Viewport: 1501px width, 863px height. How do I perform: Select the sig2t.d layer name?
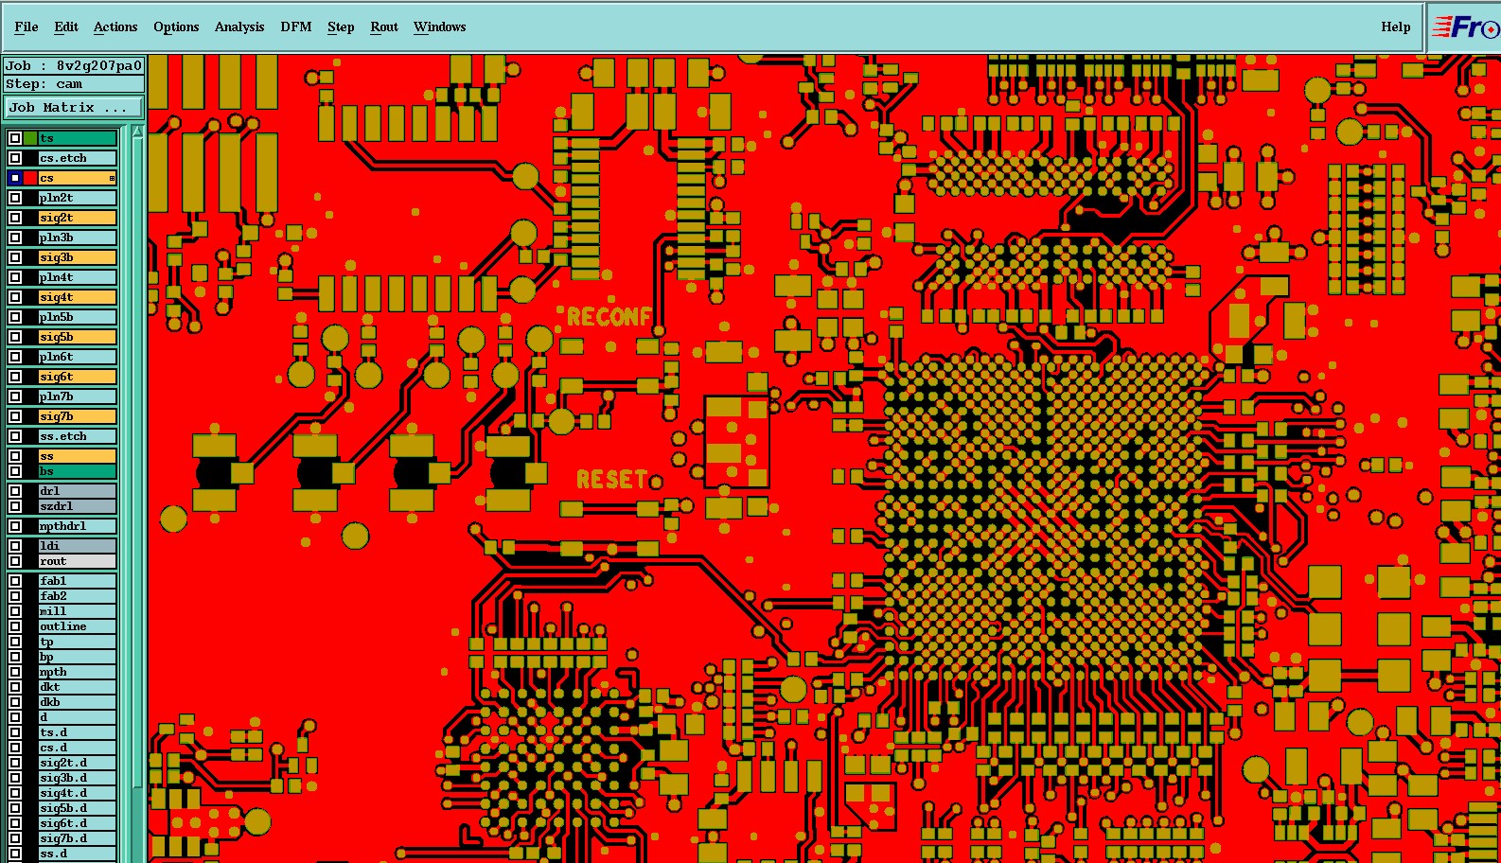(78, 763)
